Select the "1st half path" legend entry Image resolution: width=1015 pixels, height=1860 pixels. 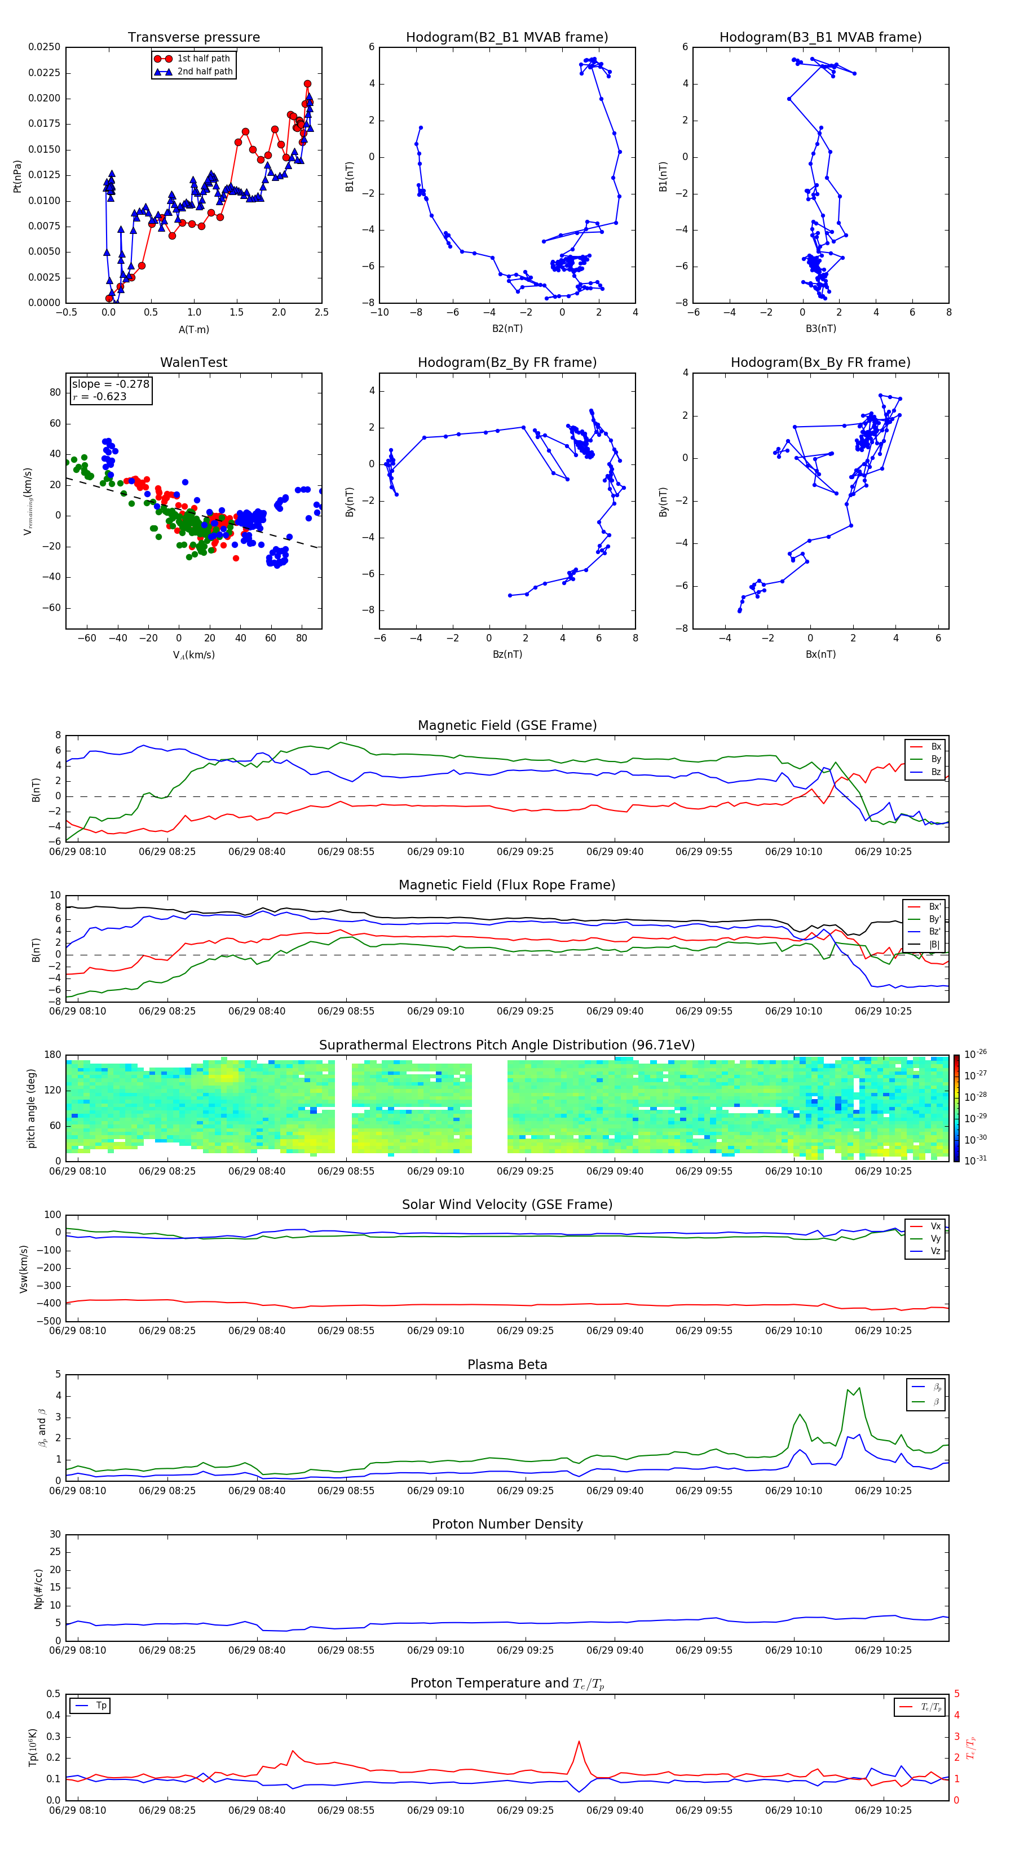point(193,59)
